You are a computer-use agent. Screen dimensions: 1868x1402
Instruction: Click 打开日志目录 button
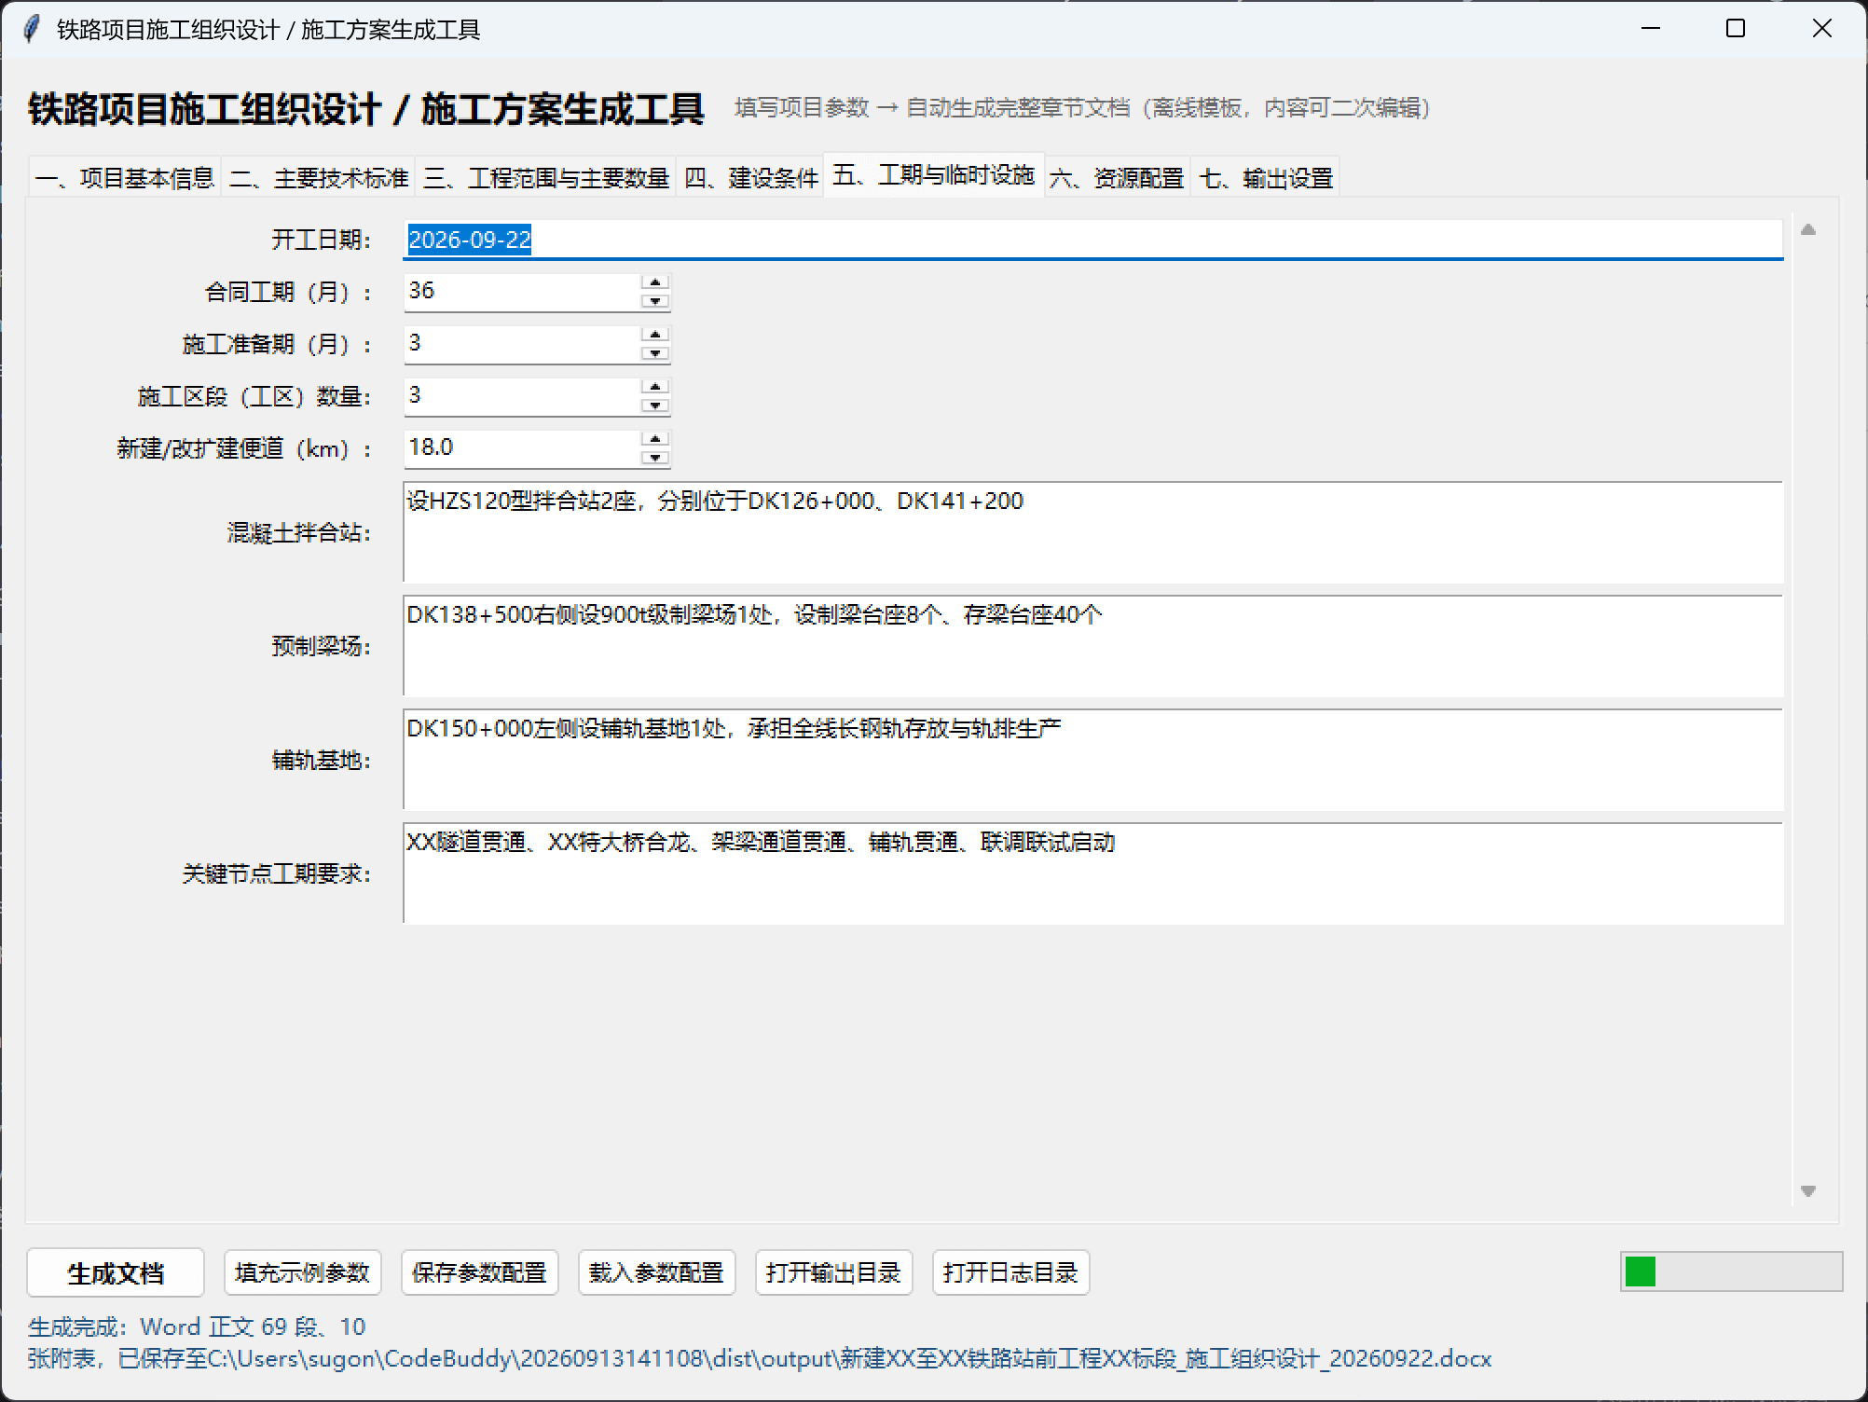1011,1272
